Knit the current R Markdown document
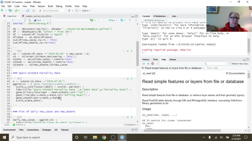 (38, 20)
